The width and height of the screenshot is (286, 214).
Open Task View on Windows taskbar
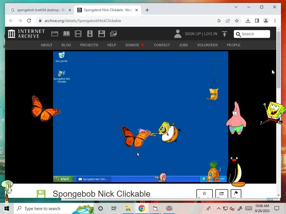coord(114,208)
